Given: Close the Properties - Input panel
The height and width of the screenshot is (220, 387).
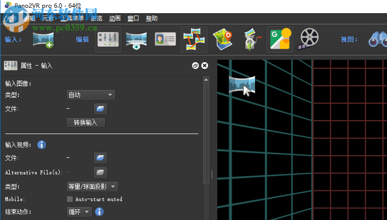Looking at the screenshot, I should pos(205,66).
